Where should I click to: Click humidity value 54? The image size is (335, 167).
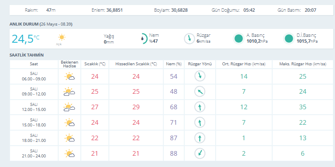(x=174, y=77)
